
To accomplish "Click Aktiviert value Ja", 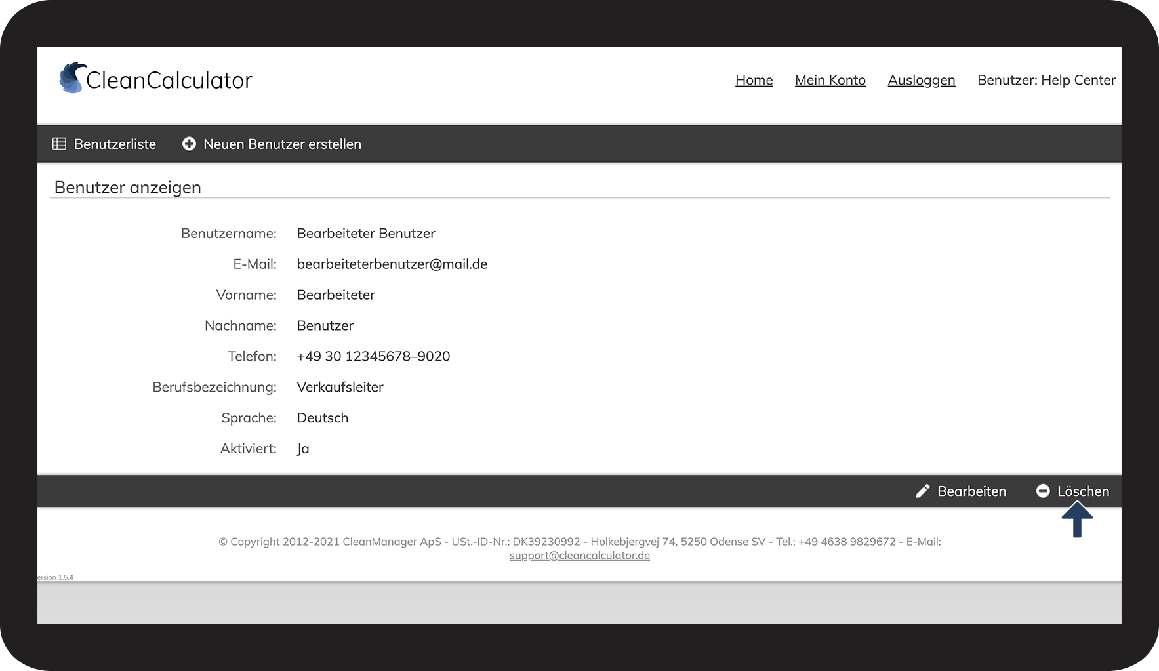I will [303, 449].
